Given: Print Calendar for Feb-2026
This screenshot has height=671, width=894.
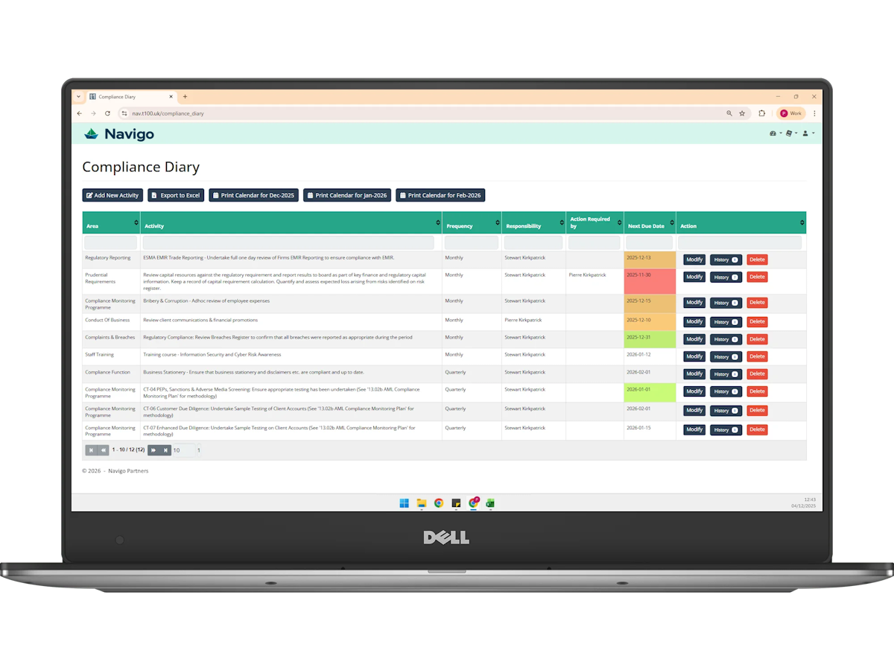Looking at the screenshot, I should 440,195.
